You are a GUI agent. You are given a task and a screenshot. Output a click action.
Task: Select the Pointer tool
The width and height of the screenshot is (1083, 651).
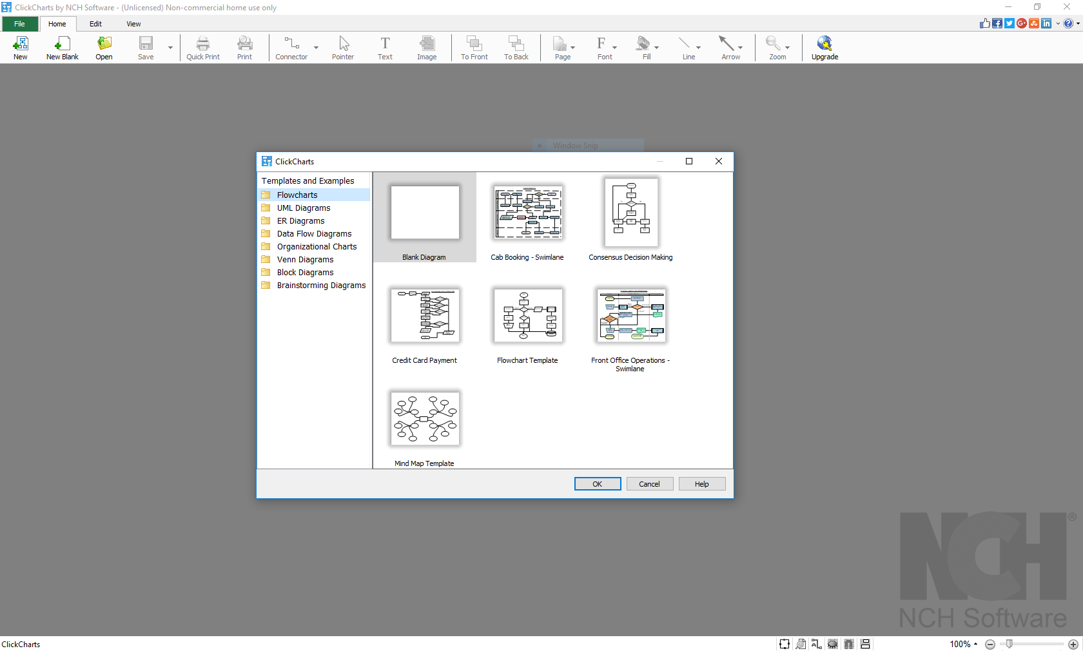[342, 47]
